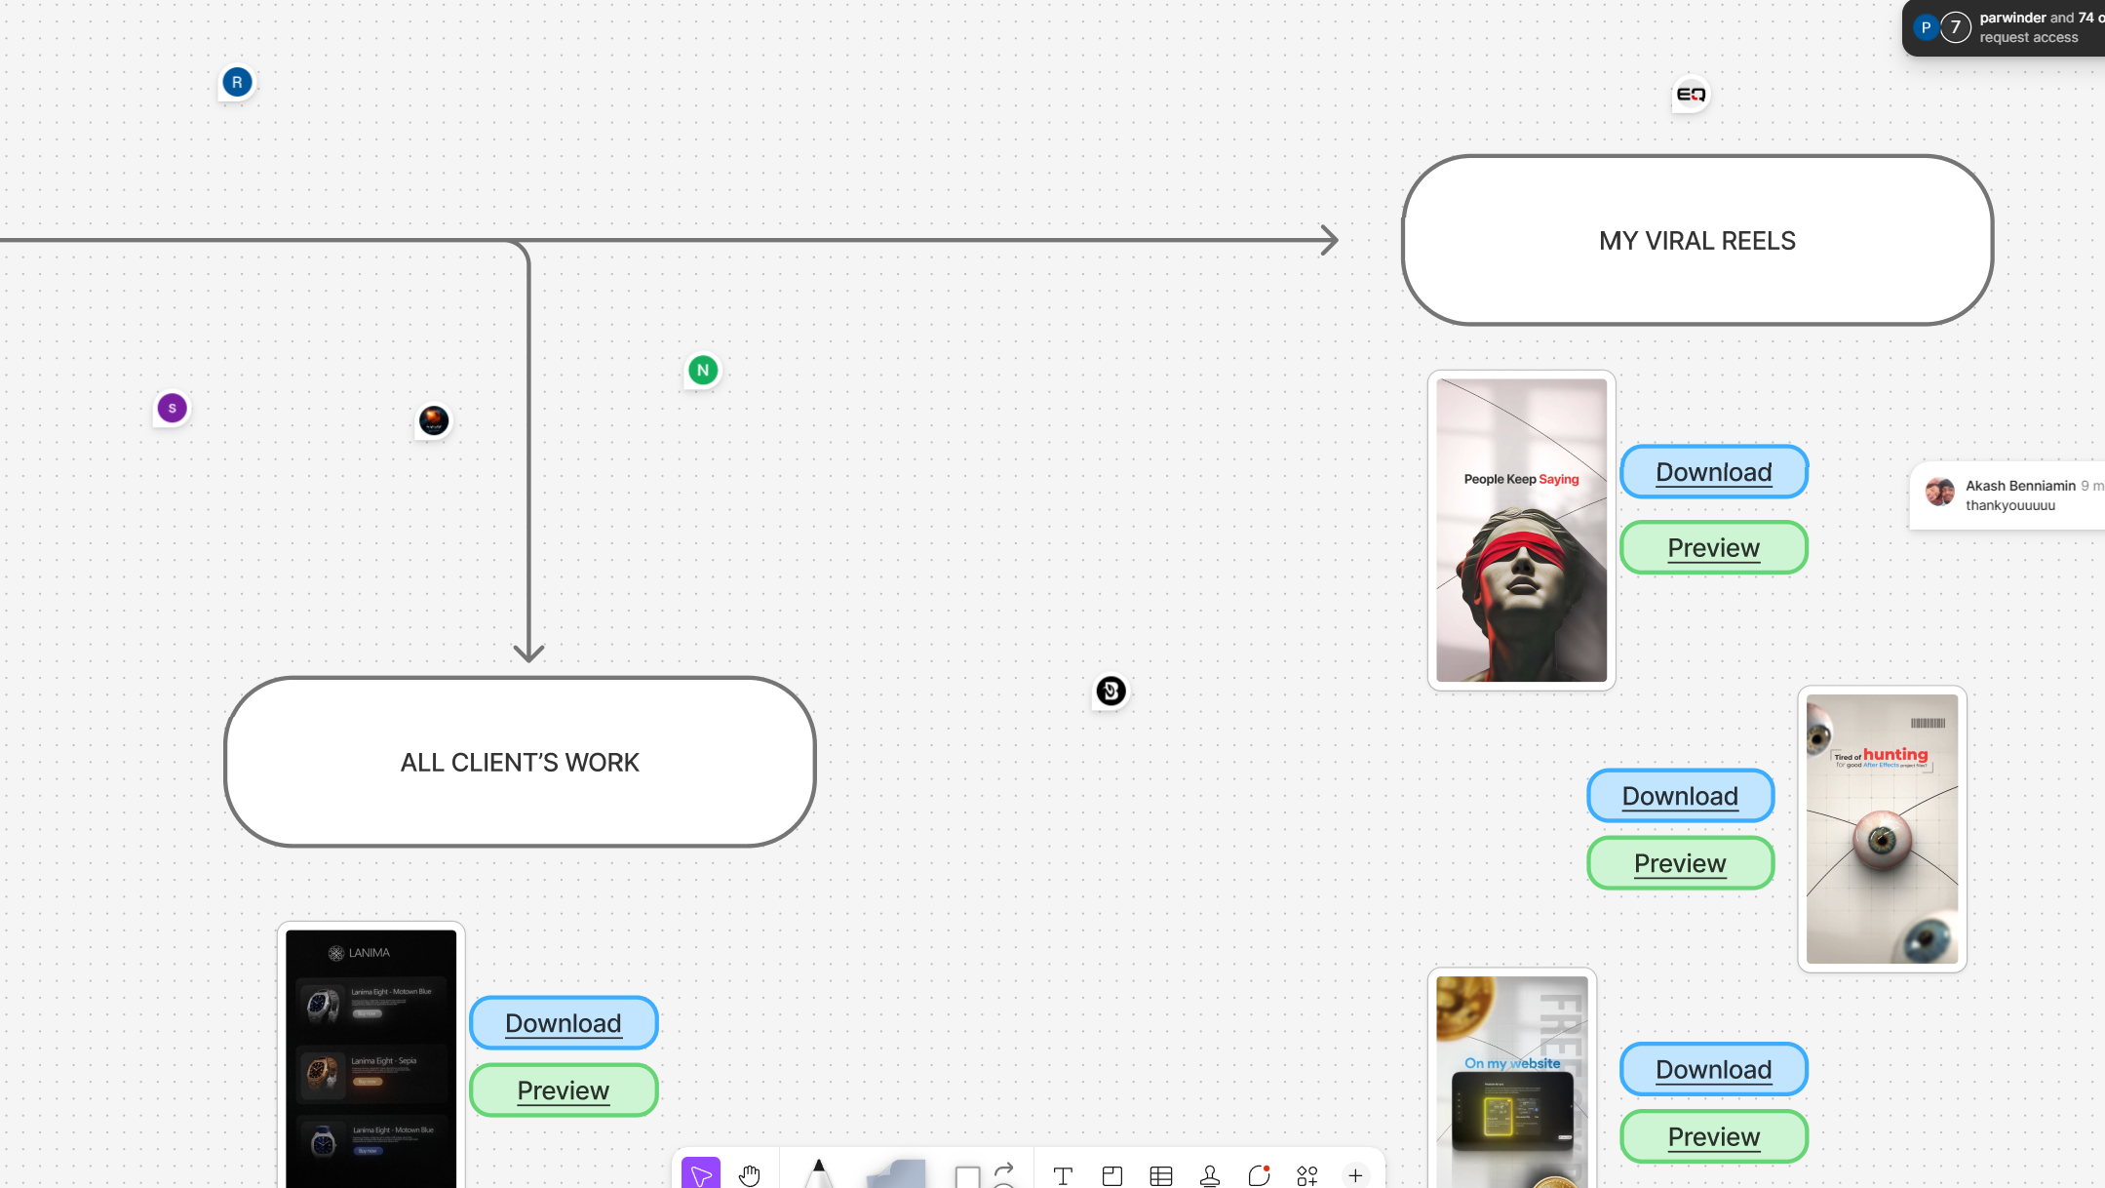
Task: Select the square shape tool
Action: [967, 1176]
